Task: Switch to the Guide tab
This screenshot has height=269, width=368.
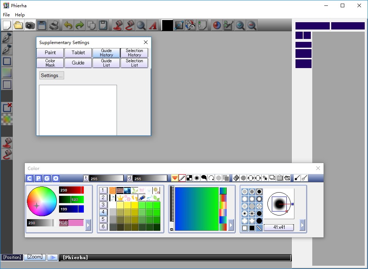Action: (78, 63)
